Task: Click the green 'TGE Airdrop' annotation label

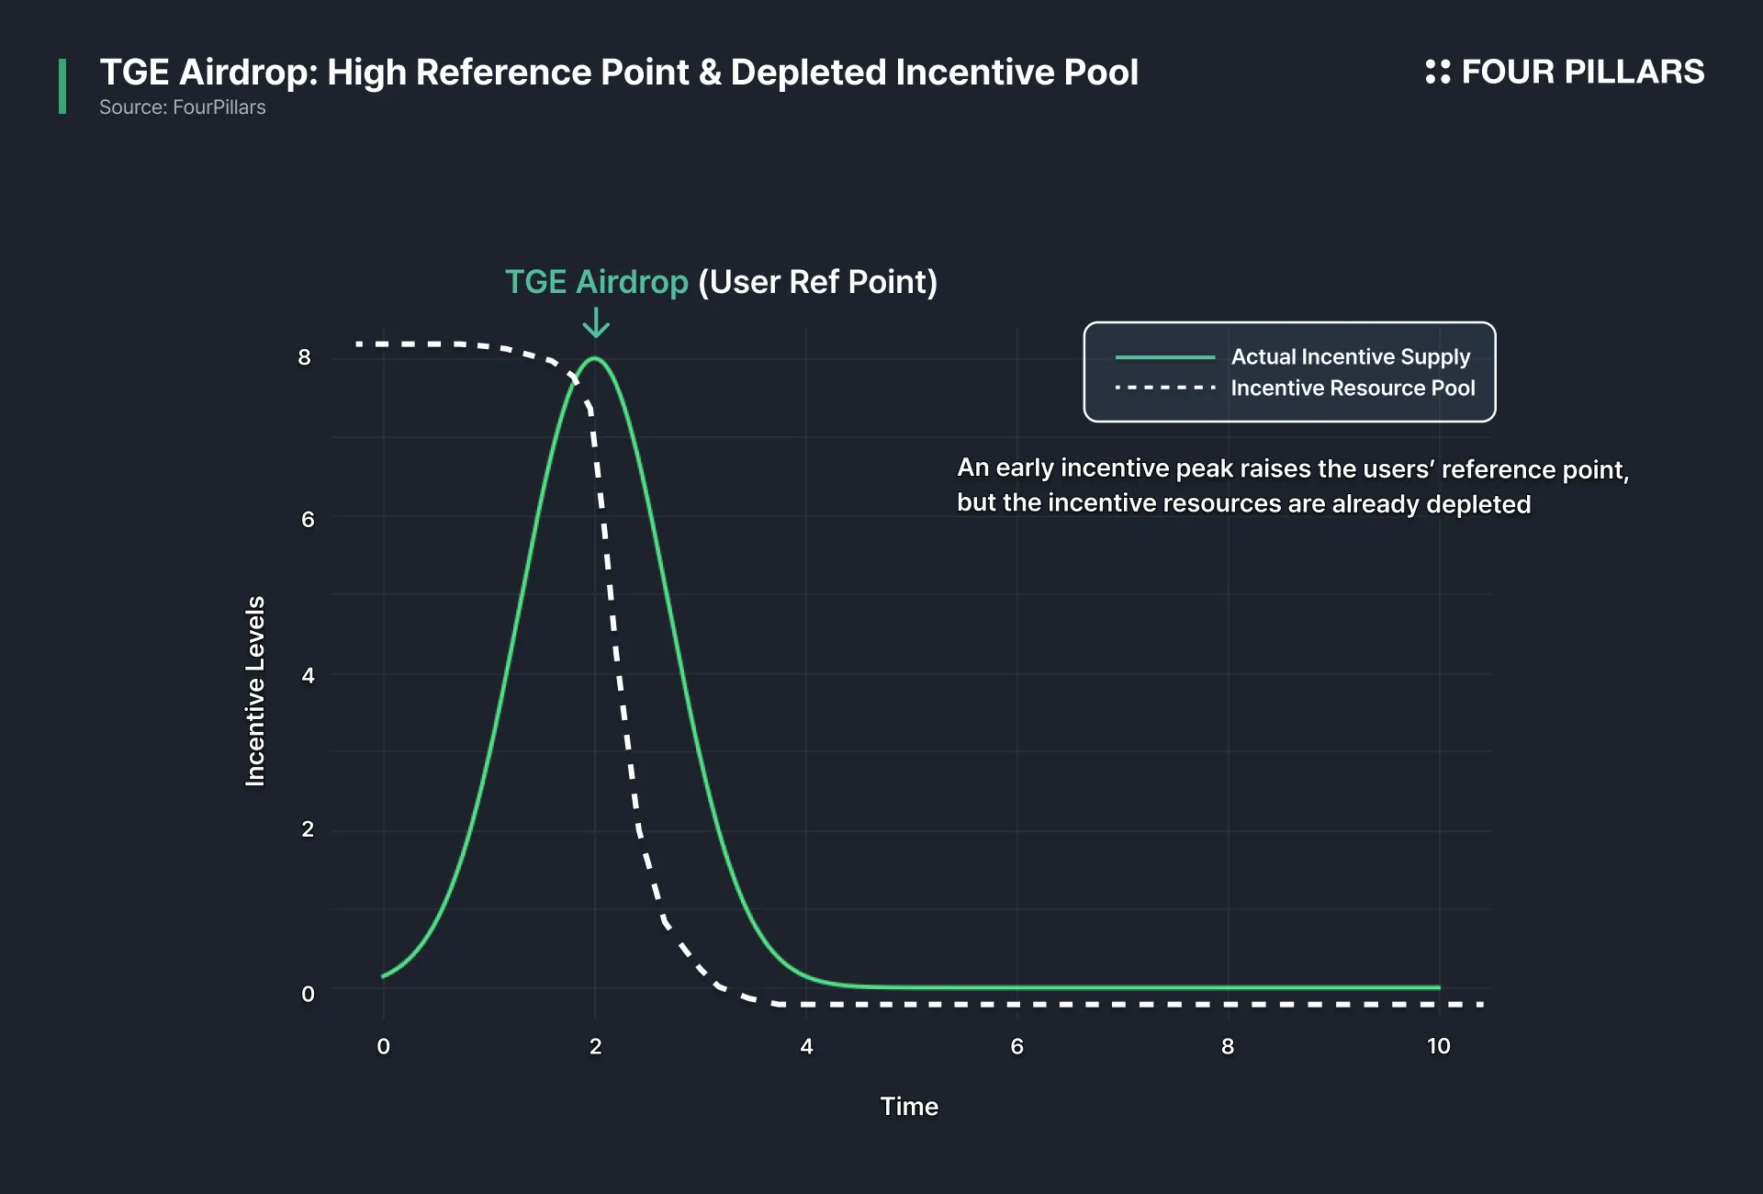Action: click(x=597, y=282)
